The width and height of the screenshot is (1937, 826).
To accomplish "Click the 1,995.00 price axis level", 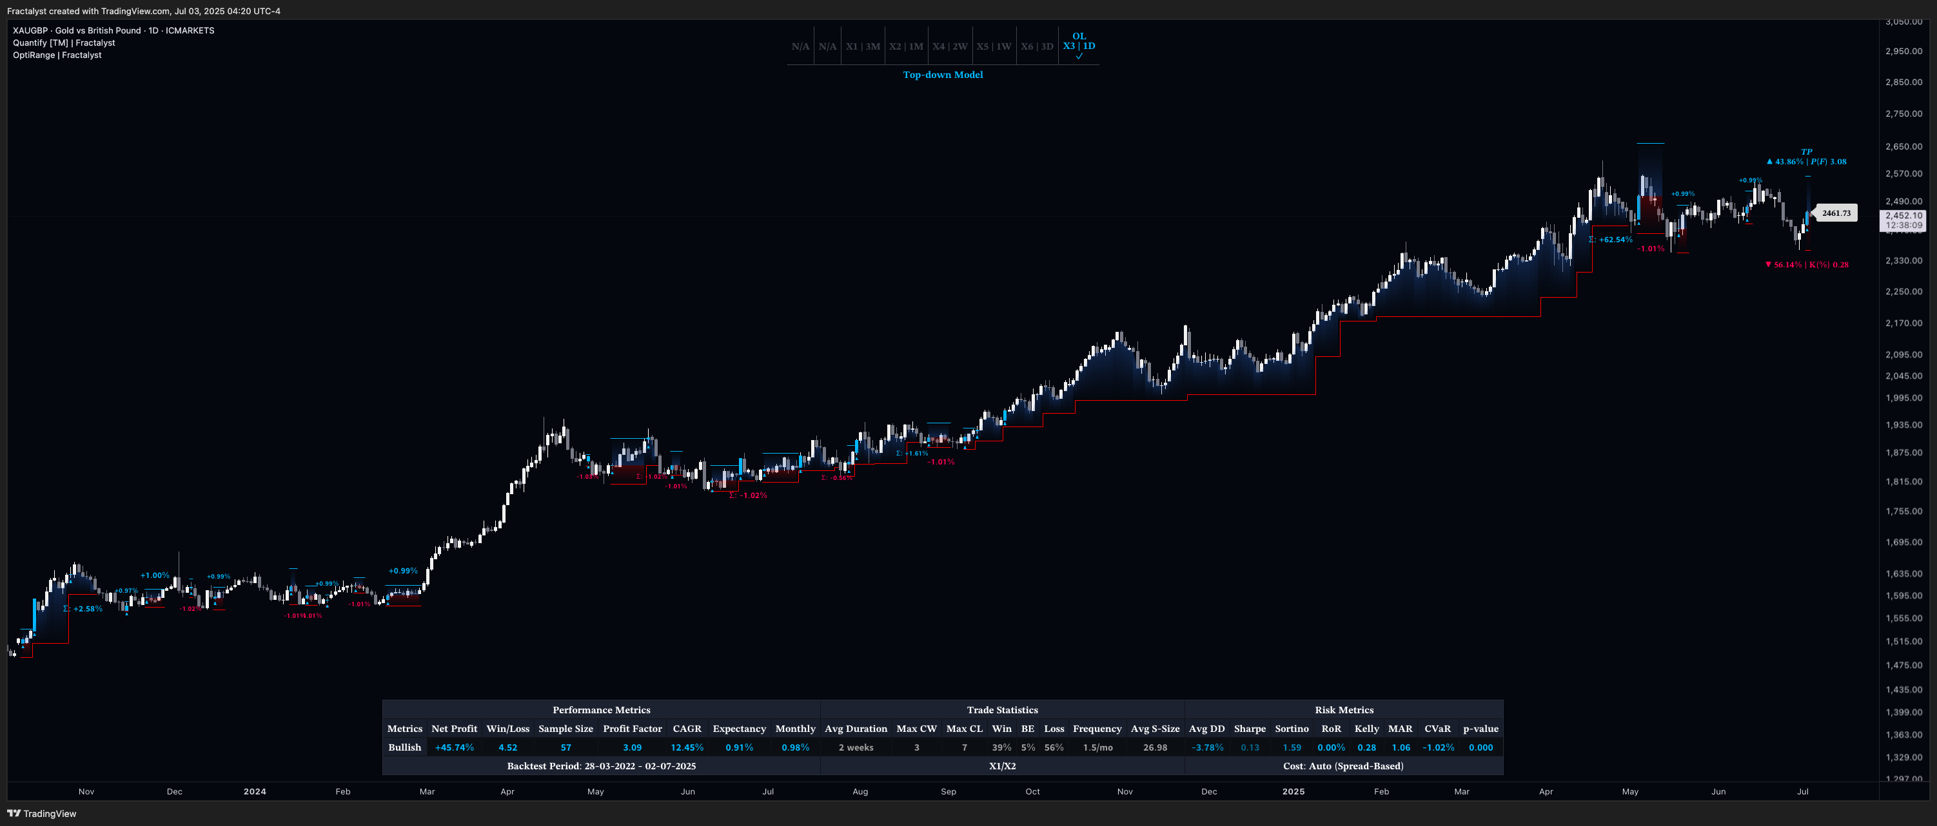I will pos(1903,398).
